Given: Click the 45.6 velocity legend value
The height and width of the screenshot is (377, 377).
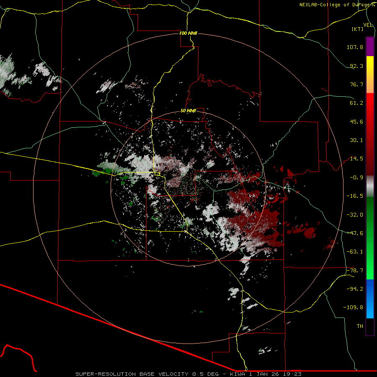Looking at the screenshot, I should click(356, 121).
